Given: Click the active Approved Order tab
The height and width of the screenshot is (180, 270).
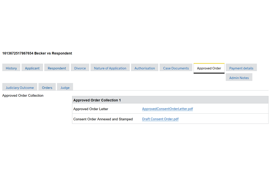Looking at the screenshot, I should (x=209, y=68).
